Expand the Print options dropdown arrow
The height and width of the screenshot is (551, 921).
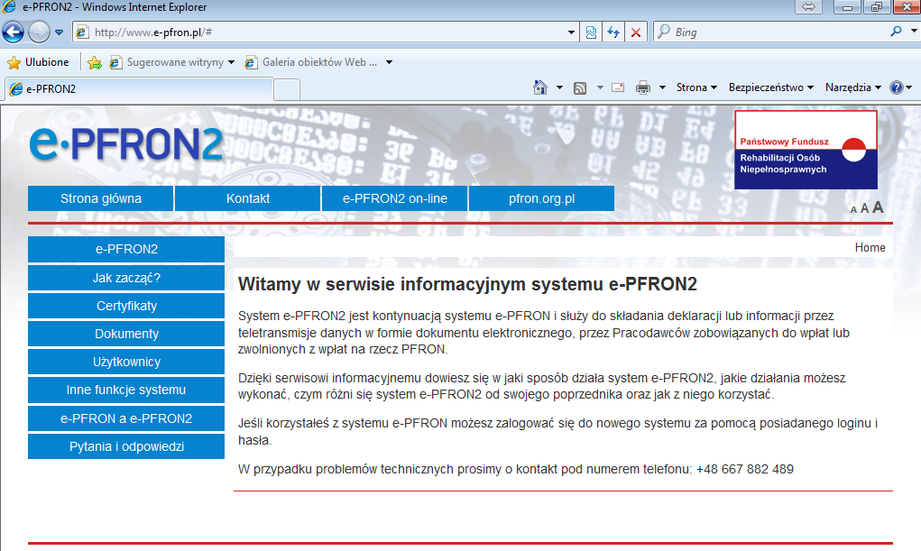662,87
